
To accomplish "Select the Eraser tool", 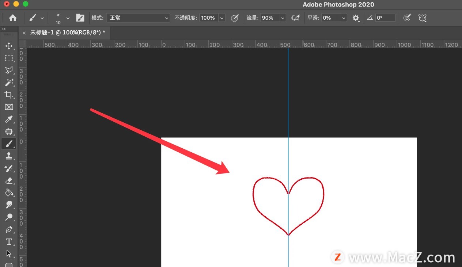I will (9, 180).
